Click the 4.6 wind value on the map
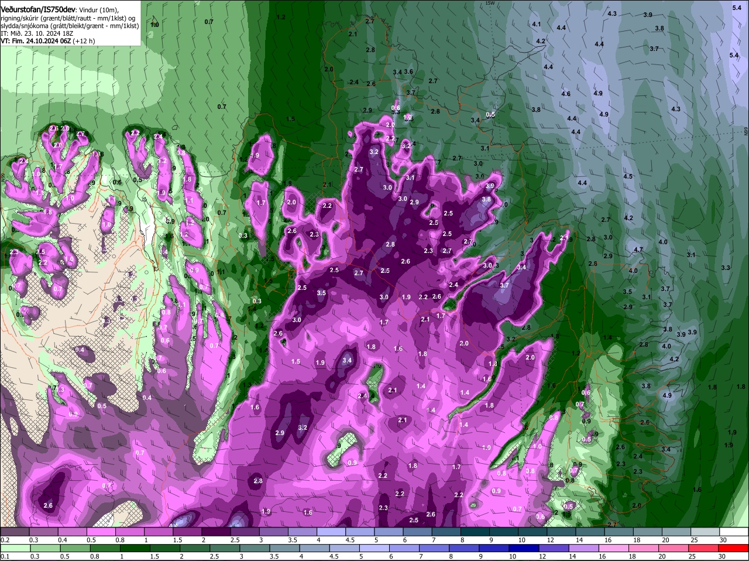The width and height of the screenshot is (749, 561). [566, 94]
